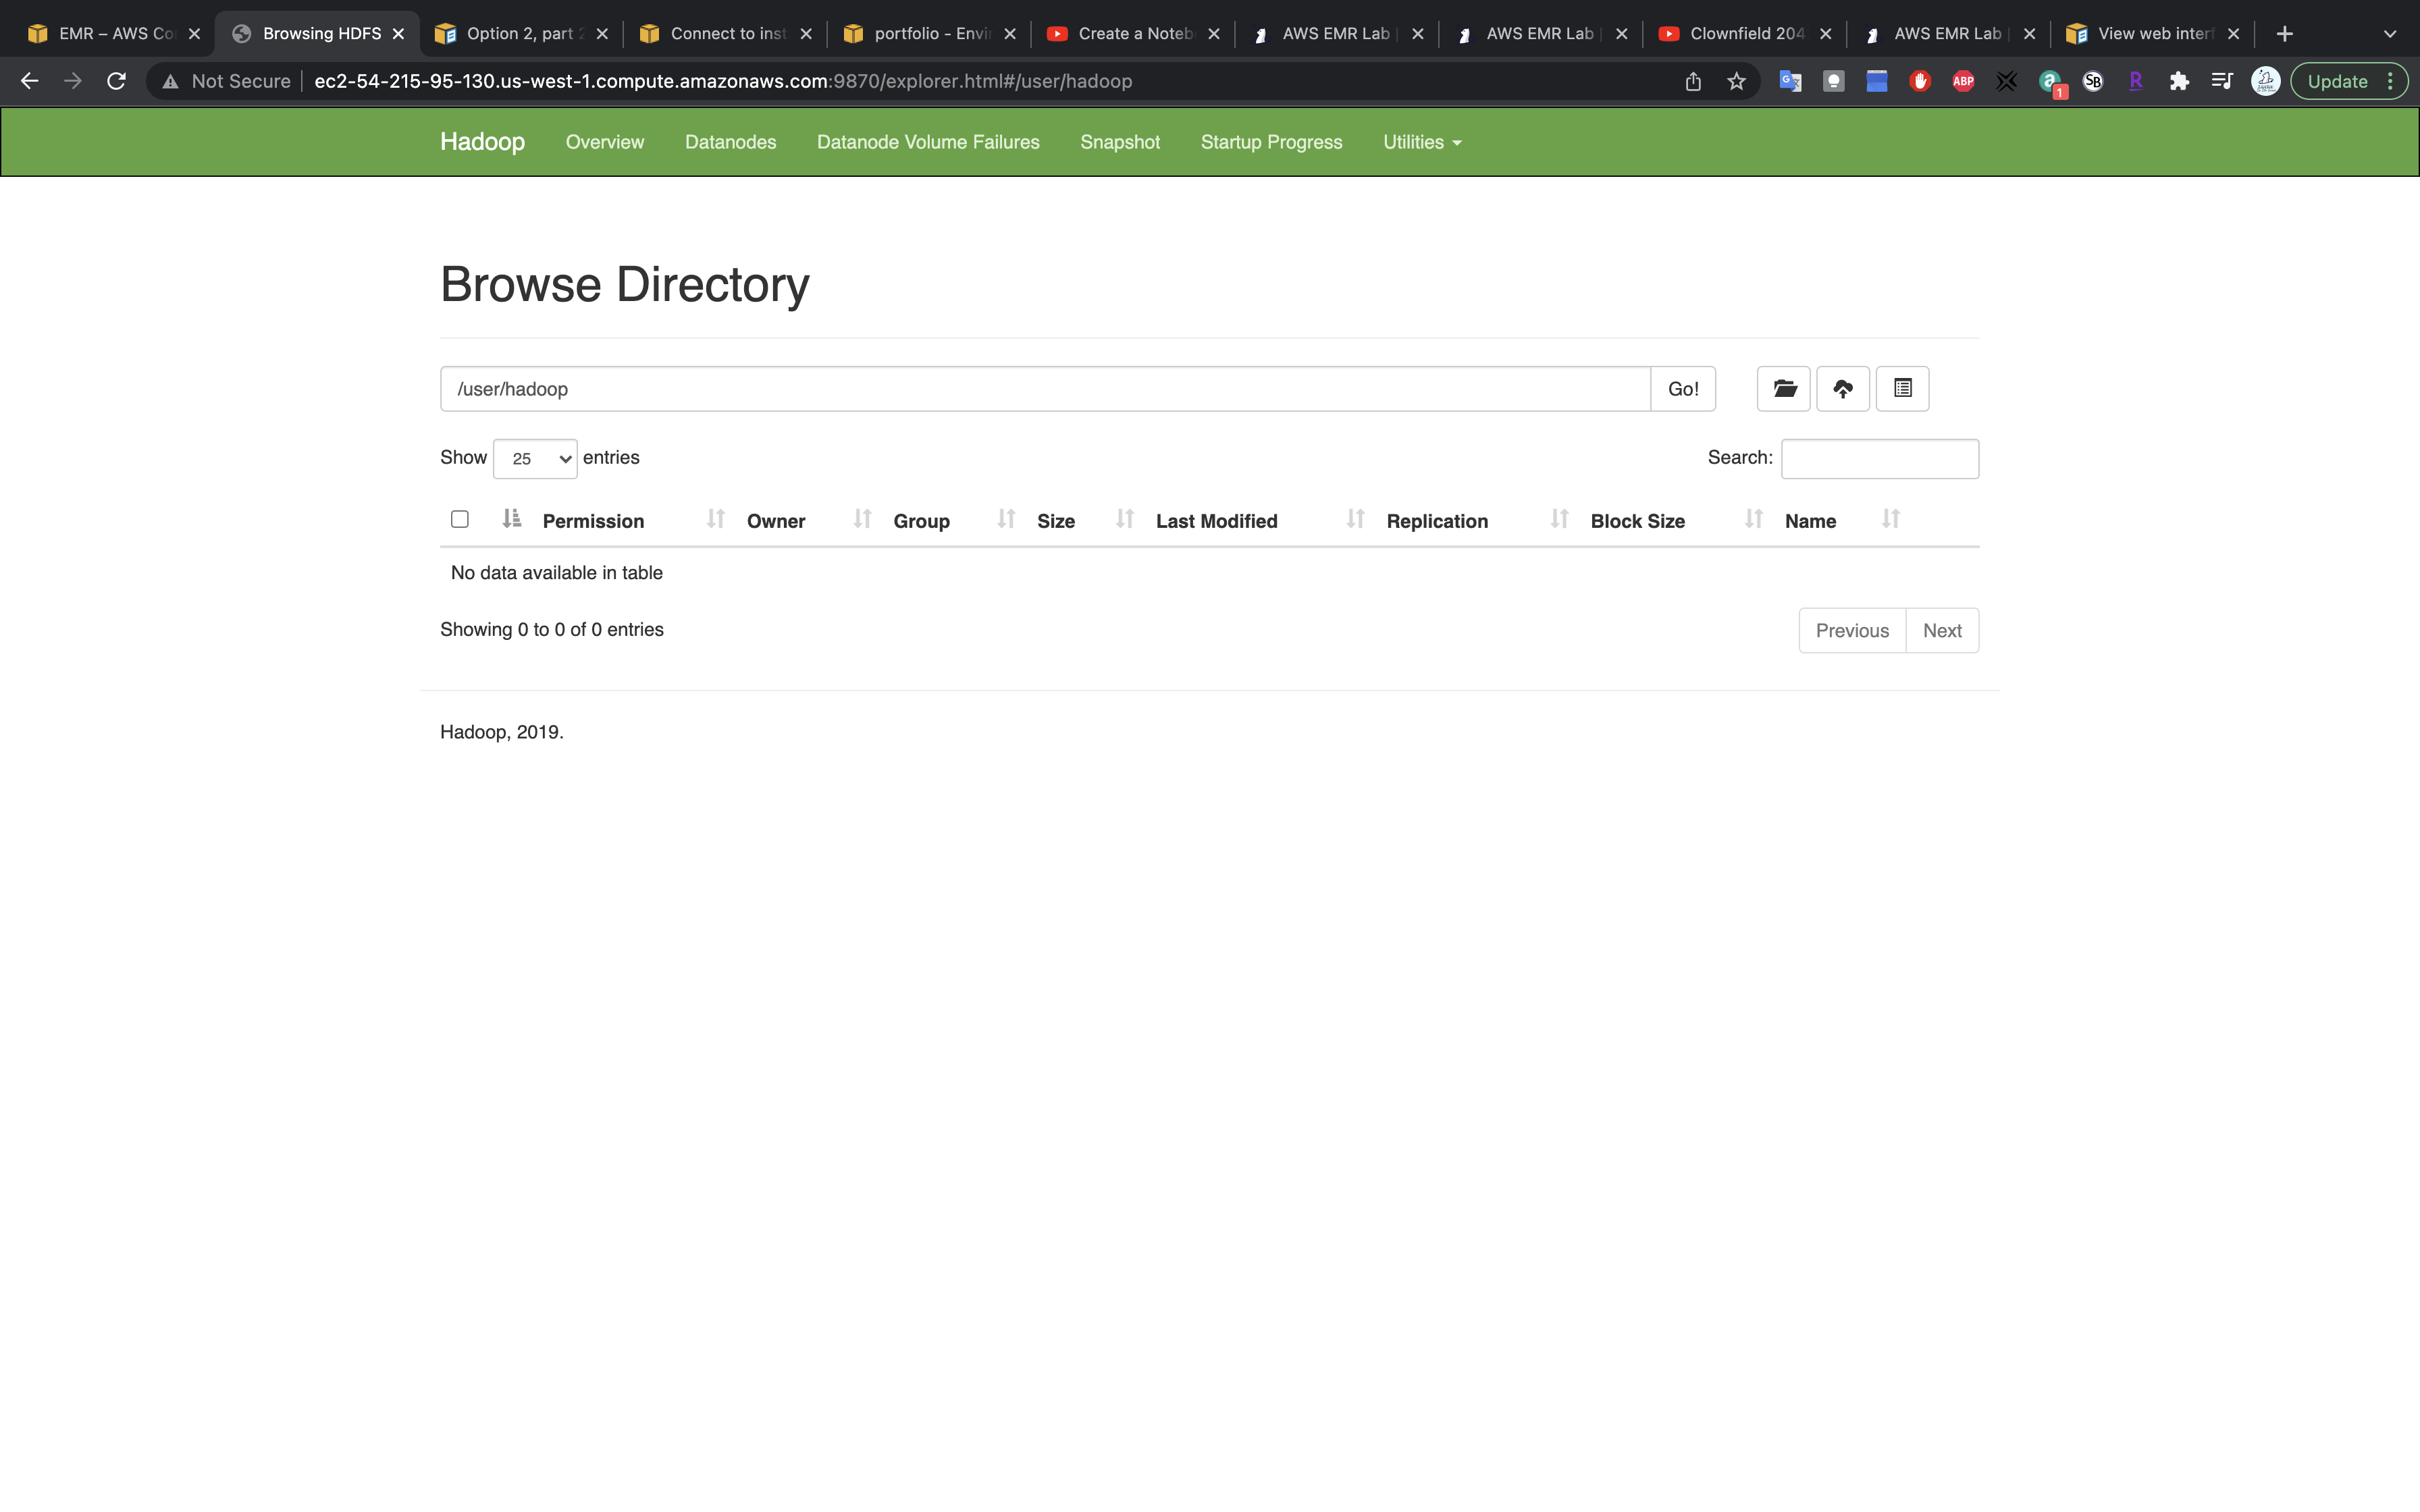Open the browser extensions puzzle icon
The width and height of the screenshot is (2420, 1512).
(2179, 82)
